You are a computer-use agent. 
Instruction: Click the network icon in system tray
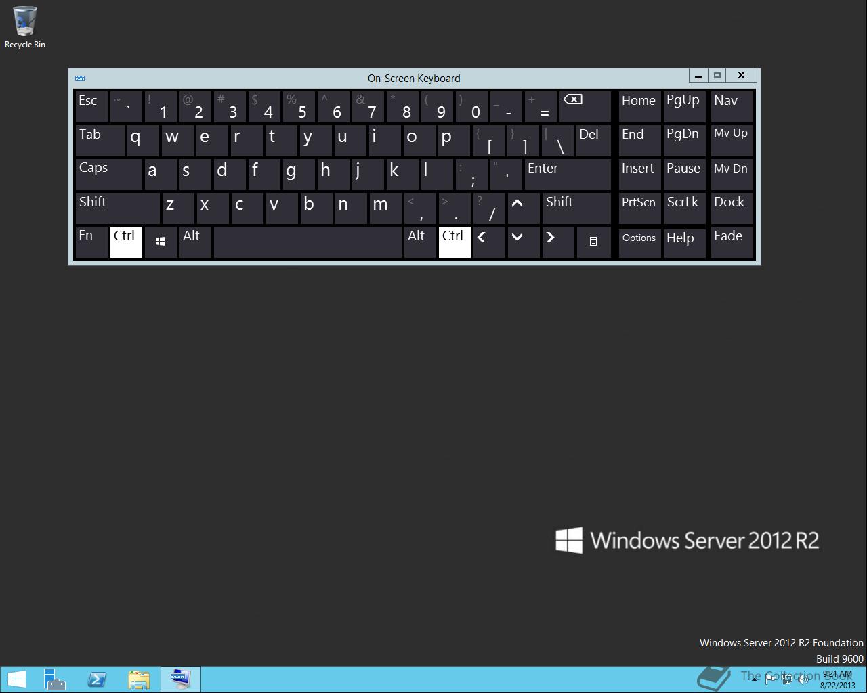tap(787, 679)
